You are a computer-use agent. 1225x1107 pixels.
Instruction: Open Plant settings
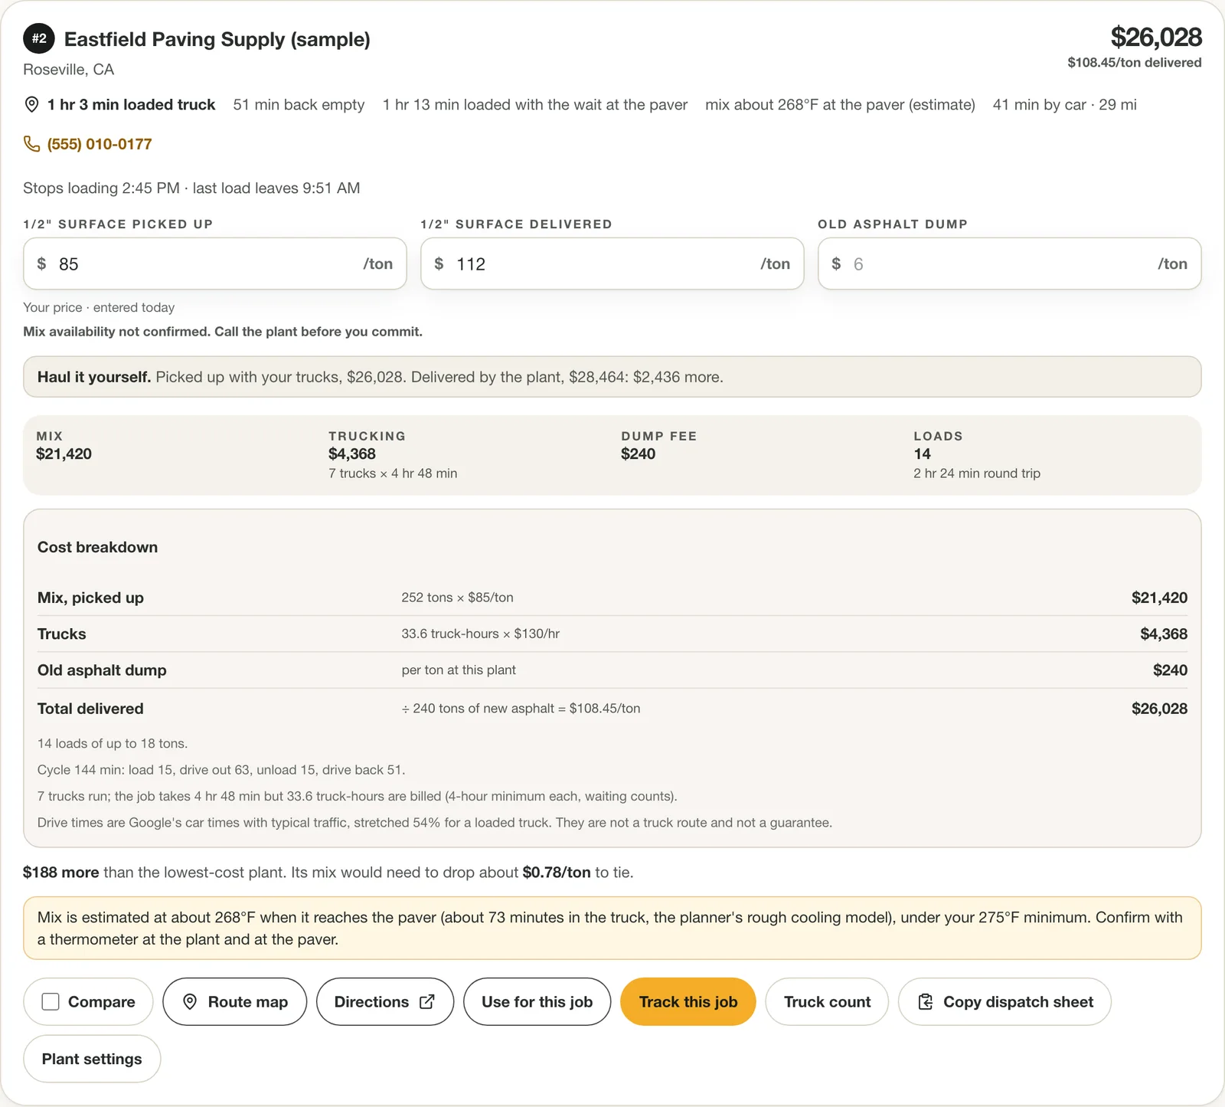coord(92,1059)
